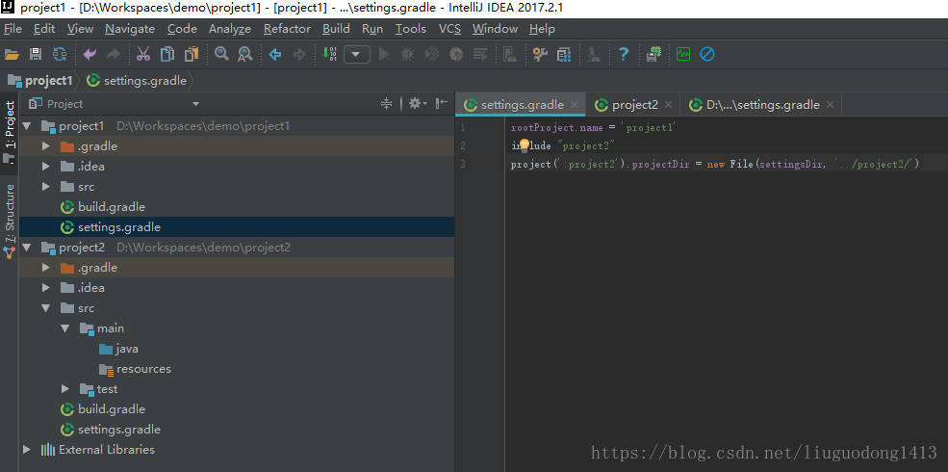Click the Find magnifier icon
This screenshot has width=948, height=472.
[222, 54]
